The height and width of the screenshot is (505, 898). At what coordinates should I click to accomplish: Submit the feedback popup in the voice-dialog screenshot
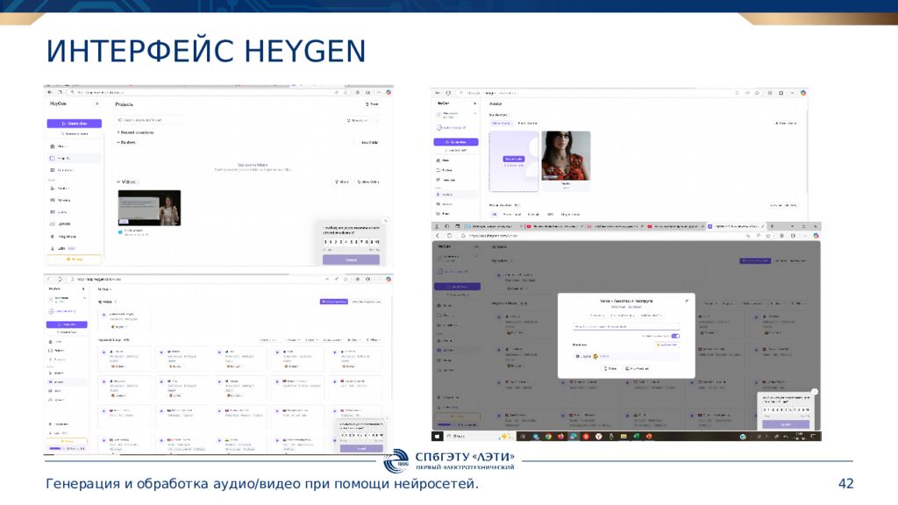(x=786, y=424)
